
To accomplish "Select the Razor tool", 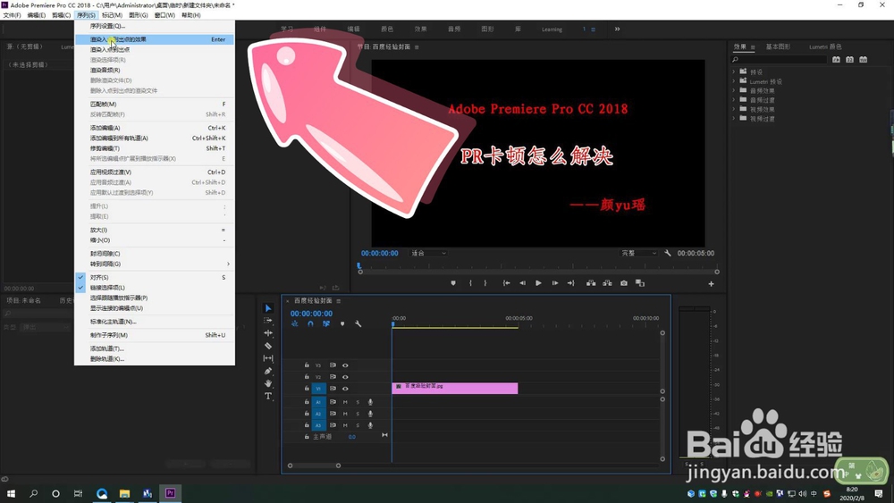I will pyautogui.click(x=268, y=346).
